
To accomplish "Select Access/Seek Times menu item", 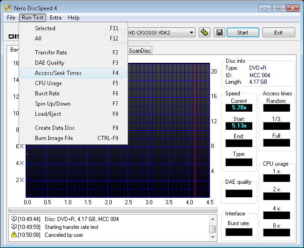I will click(73, 73).
